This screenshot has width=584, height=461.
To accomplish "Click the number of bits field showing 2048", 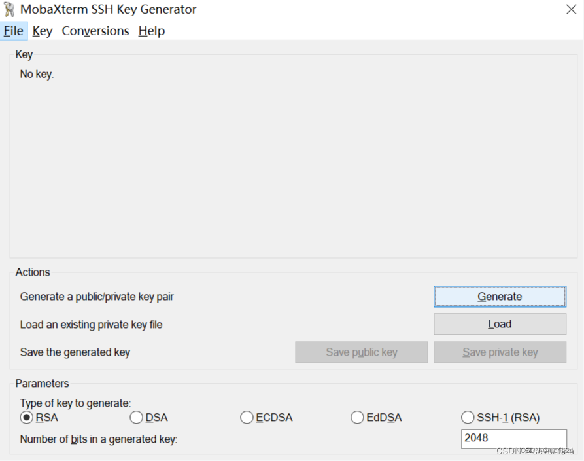I will 514,438.
